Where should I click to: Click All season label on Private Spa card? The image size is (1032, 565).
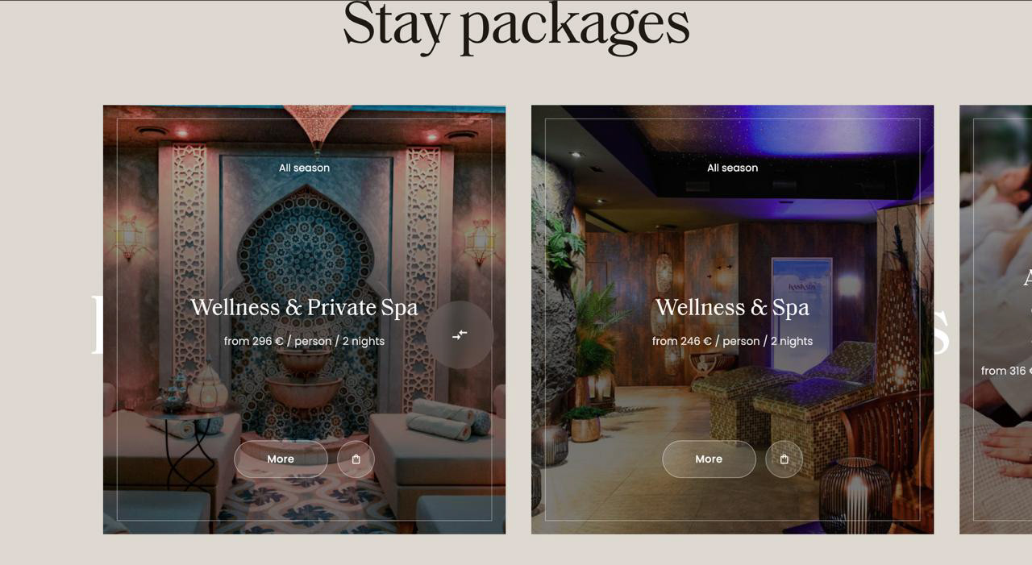304,168
